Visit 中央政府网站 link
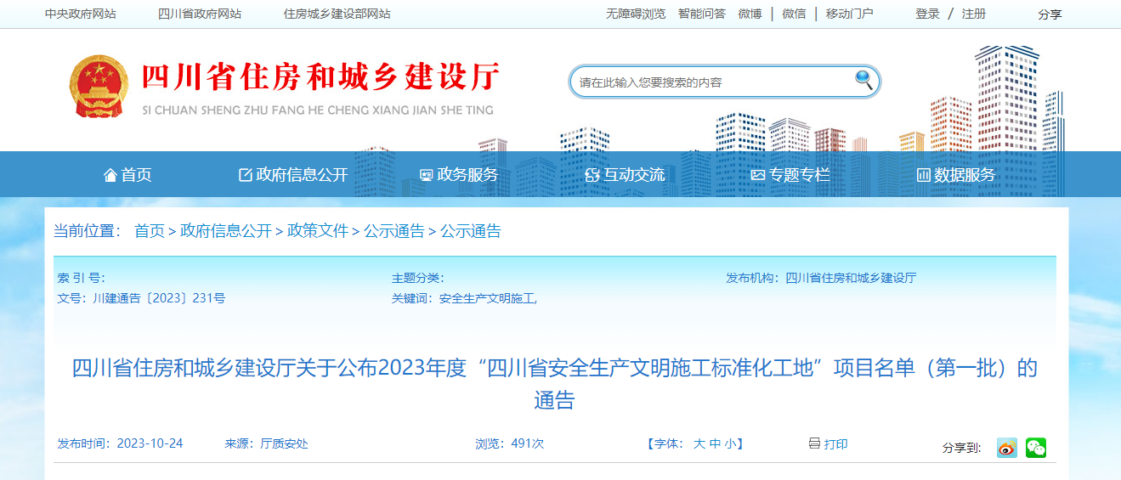This screenshot has width=1121, height=480. pos(81,14)
